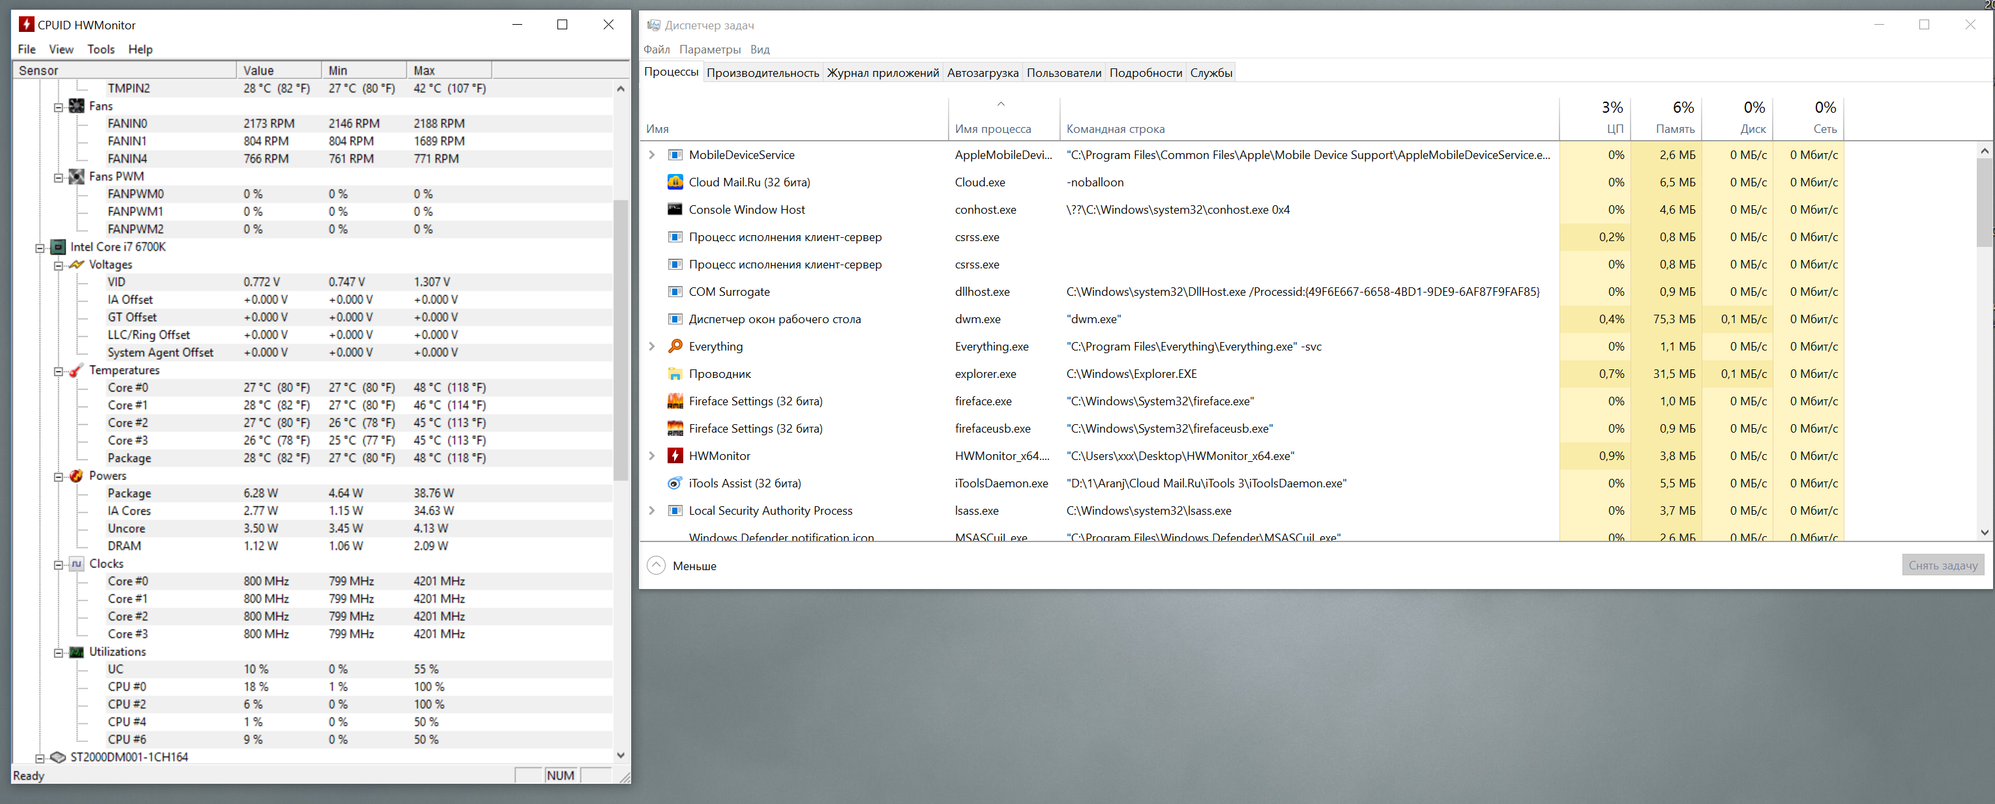Select the Package temperature row
Screen dimensions: 1995x804
tap(313, 458)
